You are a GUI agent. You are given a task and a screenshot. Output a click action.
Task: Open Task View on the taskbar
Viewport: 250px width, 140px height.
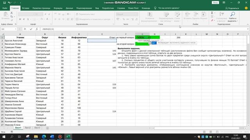20,136
